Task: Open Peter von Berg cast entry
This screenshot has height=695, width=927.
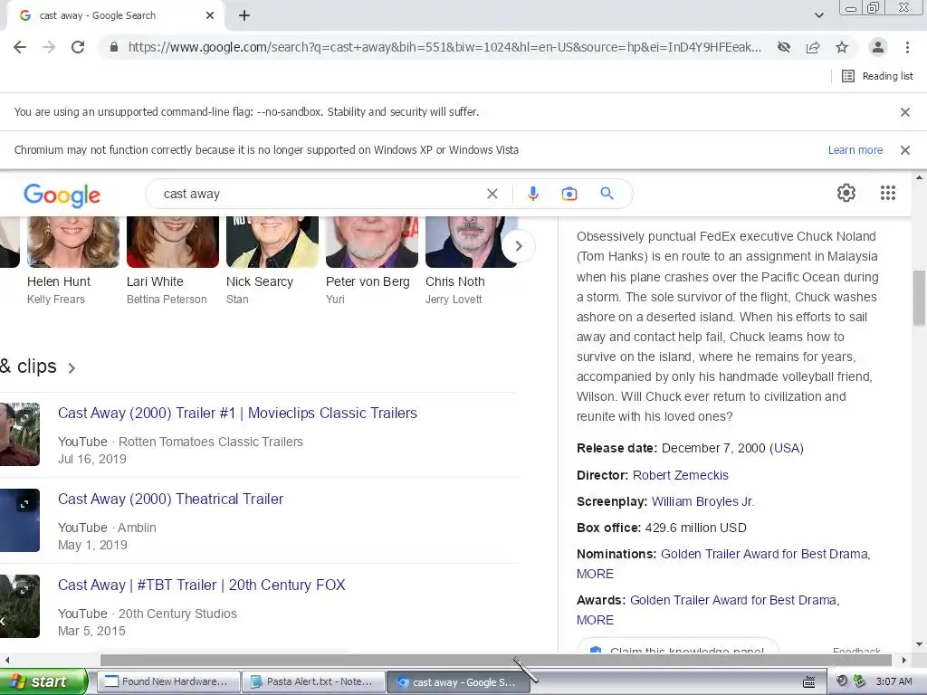Action: click(372, 260)
